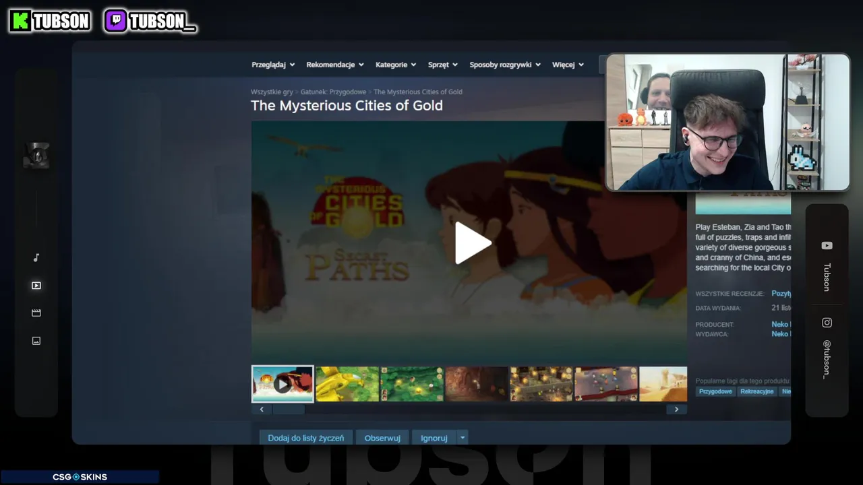Select the music note icon in left sidebar
This screenshot has height=485, width=863.
(x=36, y=257)
